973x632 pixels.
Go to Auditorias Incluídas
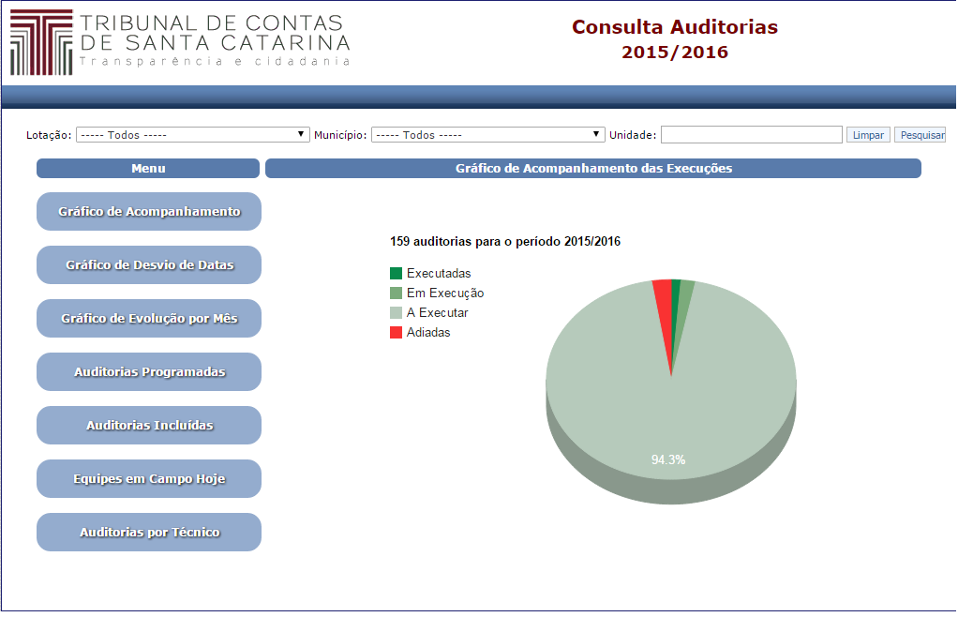pos(149,426)
